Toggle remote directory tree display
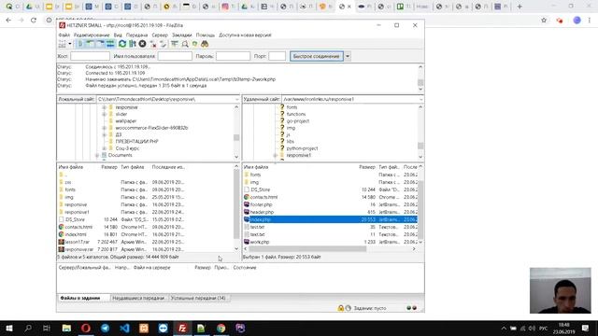 click(100, 44)
